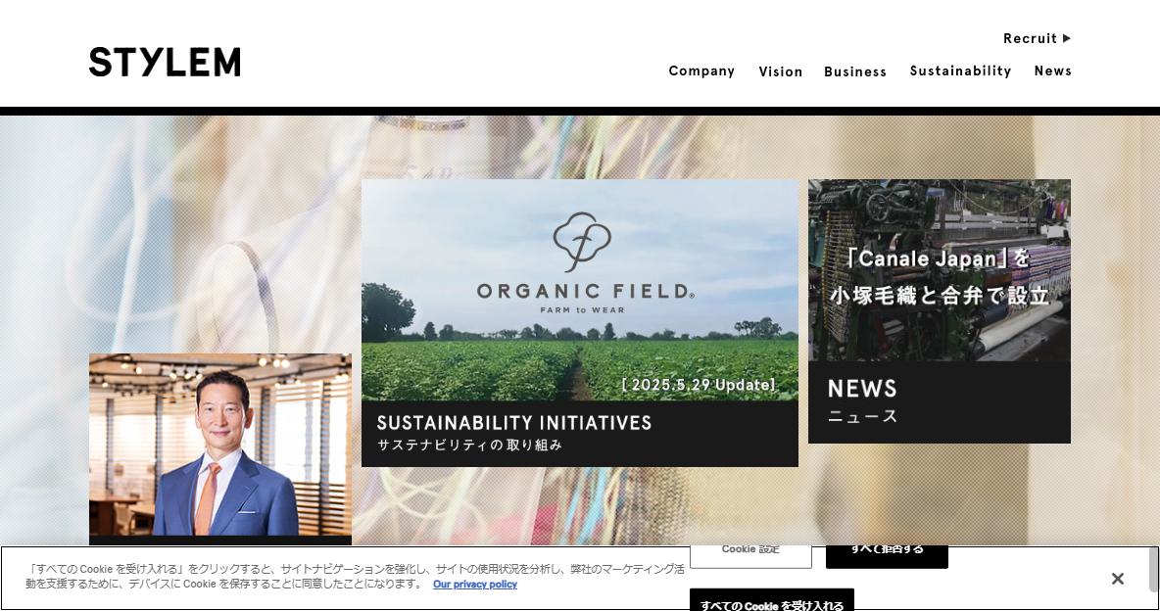Open the Canale Japan news image
The height and width of the screenshot is (611, 1160).
[x=940, y=270]
